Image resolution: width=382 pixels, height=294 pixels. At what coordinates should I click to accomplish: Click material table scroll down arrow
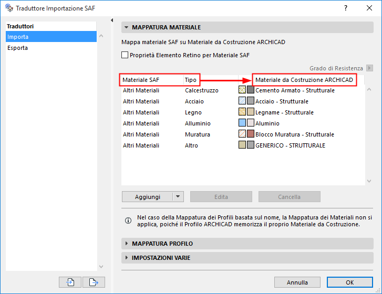click(369, 181)
